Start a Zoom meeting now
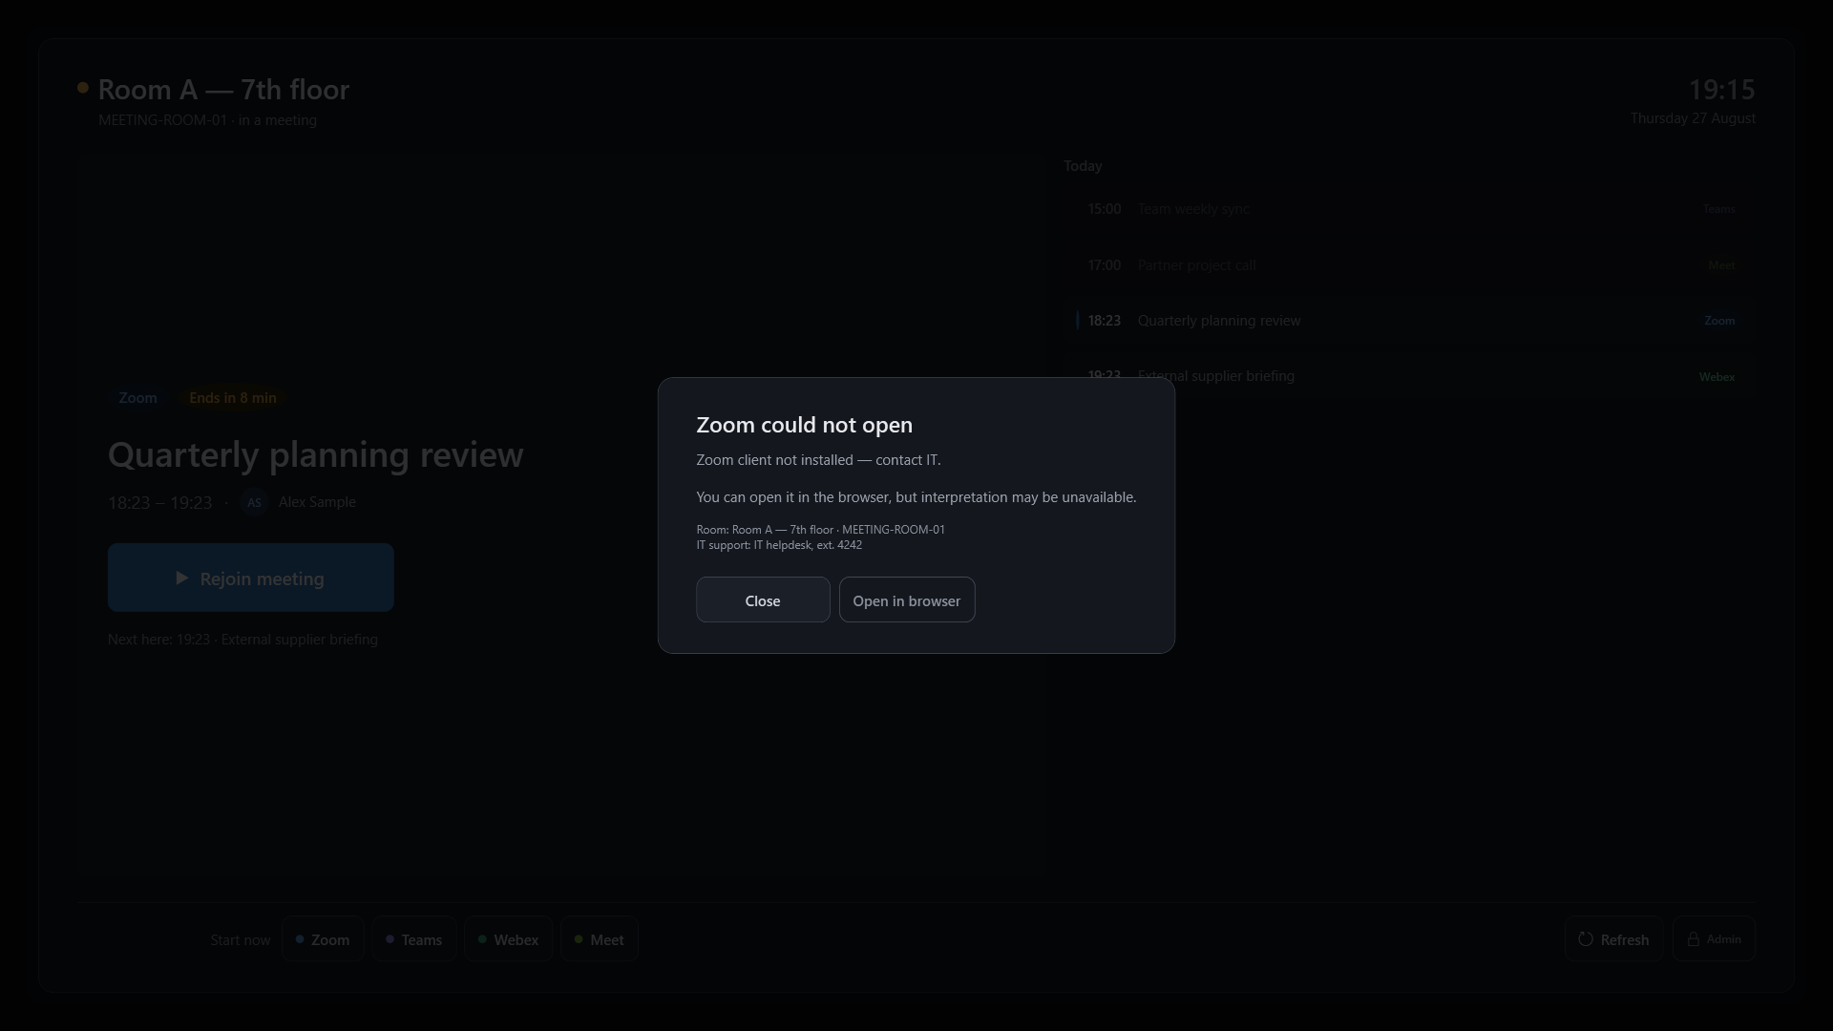 (x=323, y=939)
